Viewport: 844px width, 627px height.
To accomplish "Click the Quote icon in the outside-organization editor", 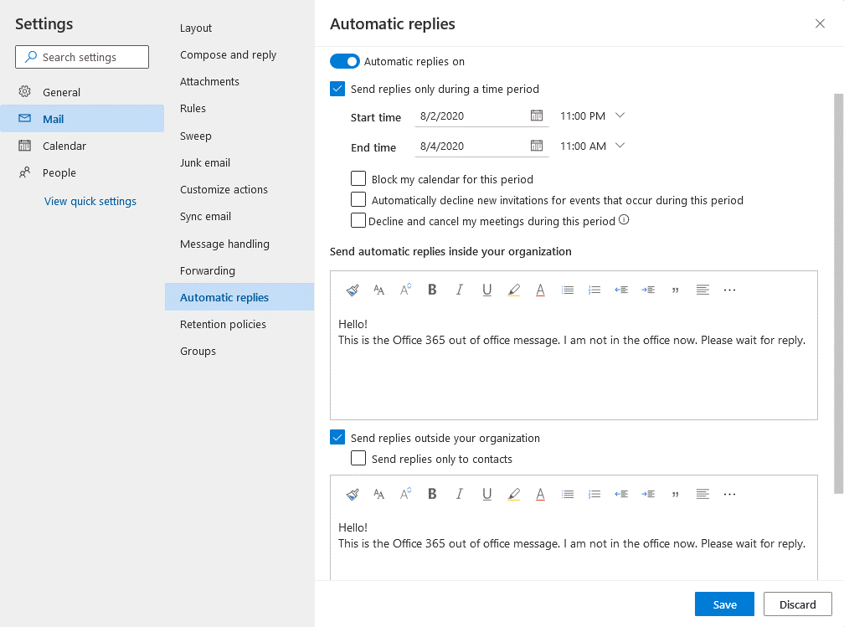I will (675, 494).
